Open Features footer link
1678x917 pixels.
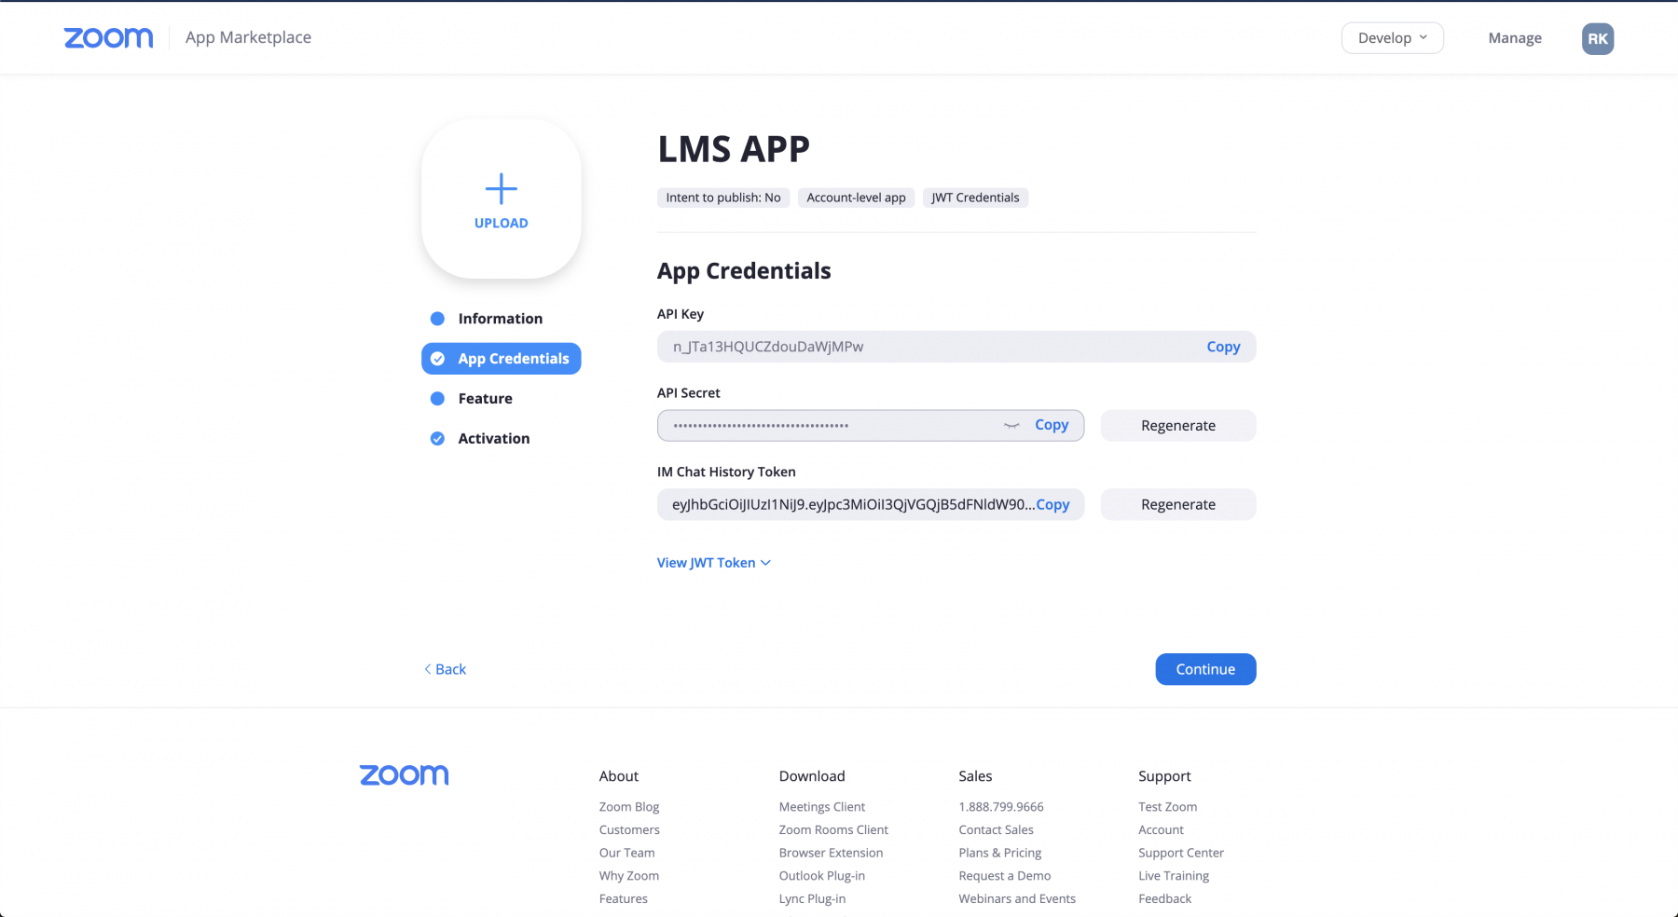click(x=624, y=899)
